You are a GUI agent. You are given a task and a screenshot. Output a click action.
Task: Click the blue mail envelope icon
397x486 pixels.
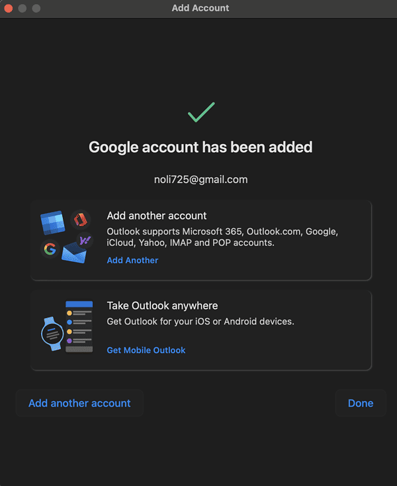pyautogui.click(x=74, y=253)
